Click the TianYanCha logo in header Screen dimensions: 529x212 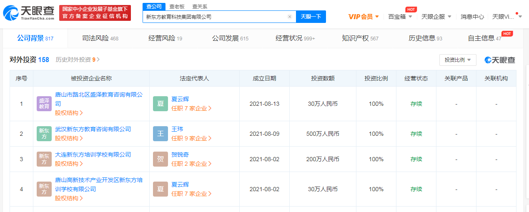(x=28, y=13)
